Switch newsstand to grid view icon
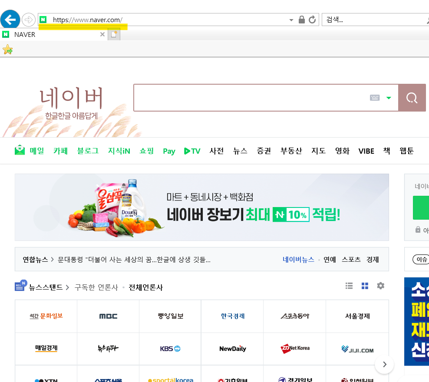The height and width of the screenshot is (382, 429). pyautogui.click(x=365, y=286)
